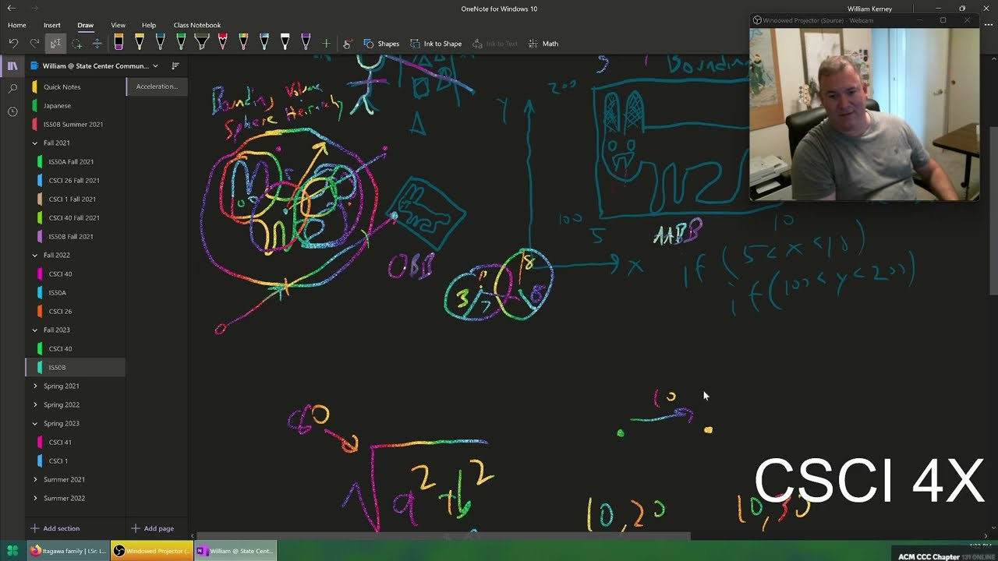Open recent notes clock icon
Viewport: 998px width, 561px height.
point(12,111)
